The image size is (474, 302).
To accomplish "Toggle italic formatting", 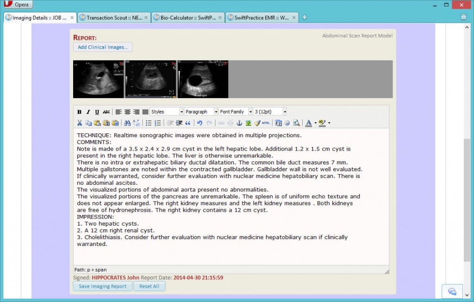I will click(x=88, y=112).
